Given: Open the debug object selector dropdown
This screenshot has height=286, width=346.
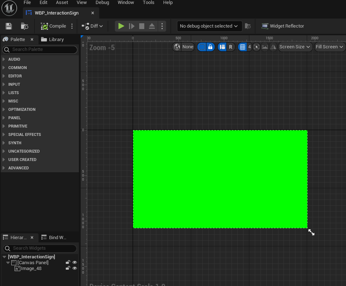Looking at the screenshot, I should click(x=209, y=26).
